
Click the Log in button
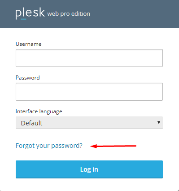(89, 169)
